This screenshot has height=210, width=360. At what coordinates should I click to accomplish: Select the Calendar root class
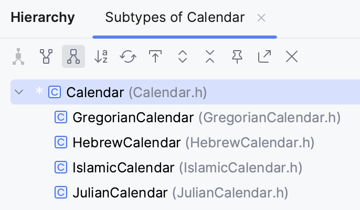[x=94, y=92]
